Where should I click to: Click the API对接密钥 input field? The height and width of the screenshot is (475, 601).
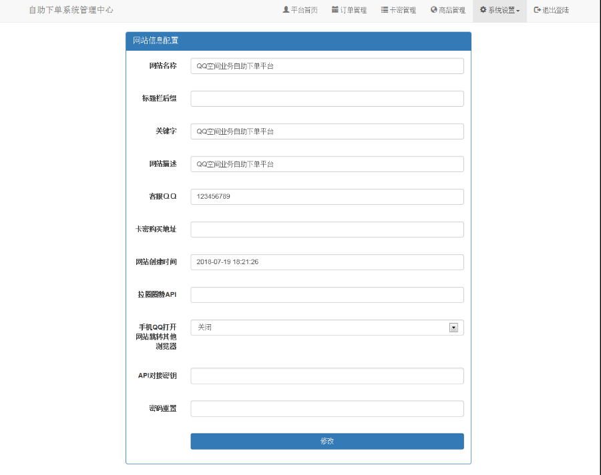[327, 376]
